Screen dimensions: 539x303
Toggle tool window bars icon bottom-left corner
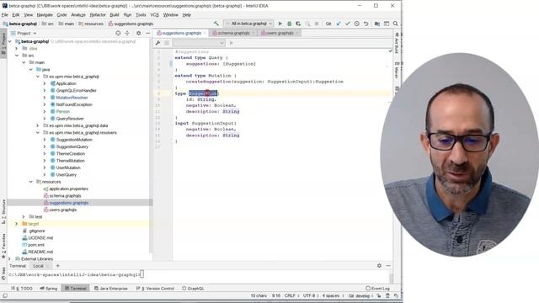(5, 295)
